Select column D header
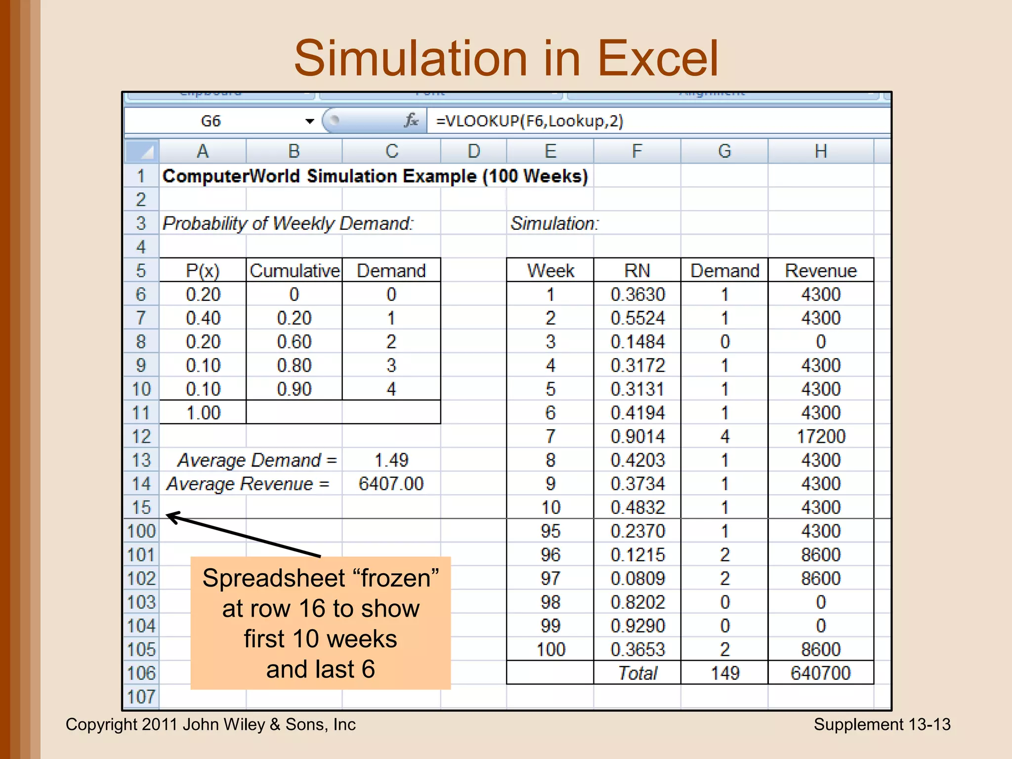The height and width of the screenshot is (759, 1012). click(473, 151)
